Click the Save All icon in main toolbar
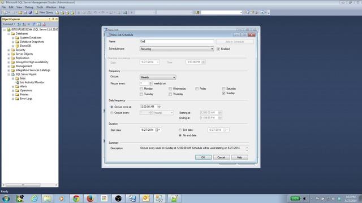The image size is (362, 203). pyautogui.click(x=30, y=12)
